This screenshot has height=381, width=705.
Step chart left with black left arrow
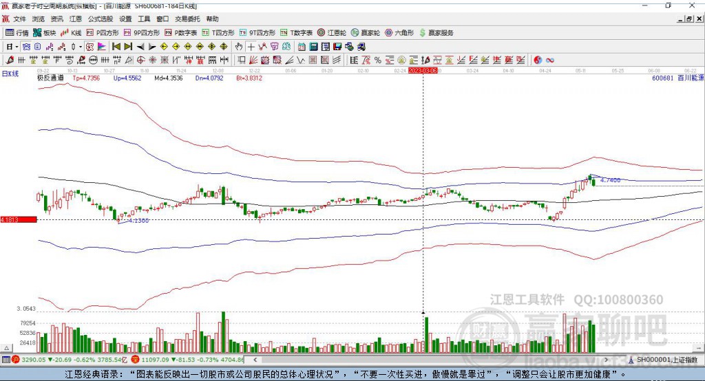point(140,47)
